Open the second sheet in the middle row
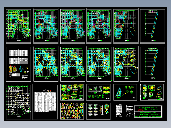This screenshot has width=171, height=128. (46, 64)
